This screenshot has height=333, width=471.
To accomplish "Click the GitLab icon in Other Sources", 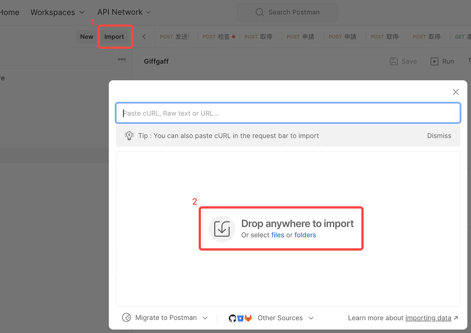I will click(248, 318).
